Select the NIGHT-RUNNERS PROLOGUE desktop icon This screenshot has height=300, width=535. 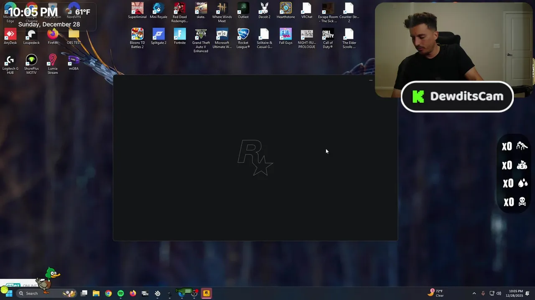click(307, 38)
